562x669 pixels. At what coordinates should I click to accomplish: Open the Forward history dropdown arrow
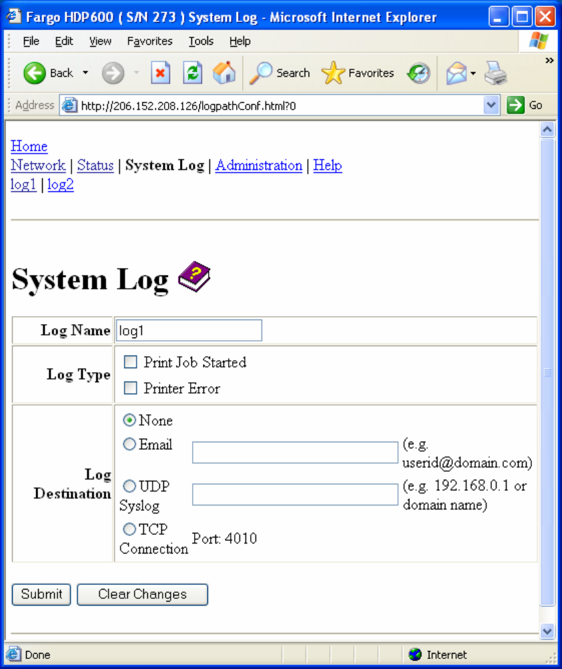137,73
